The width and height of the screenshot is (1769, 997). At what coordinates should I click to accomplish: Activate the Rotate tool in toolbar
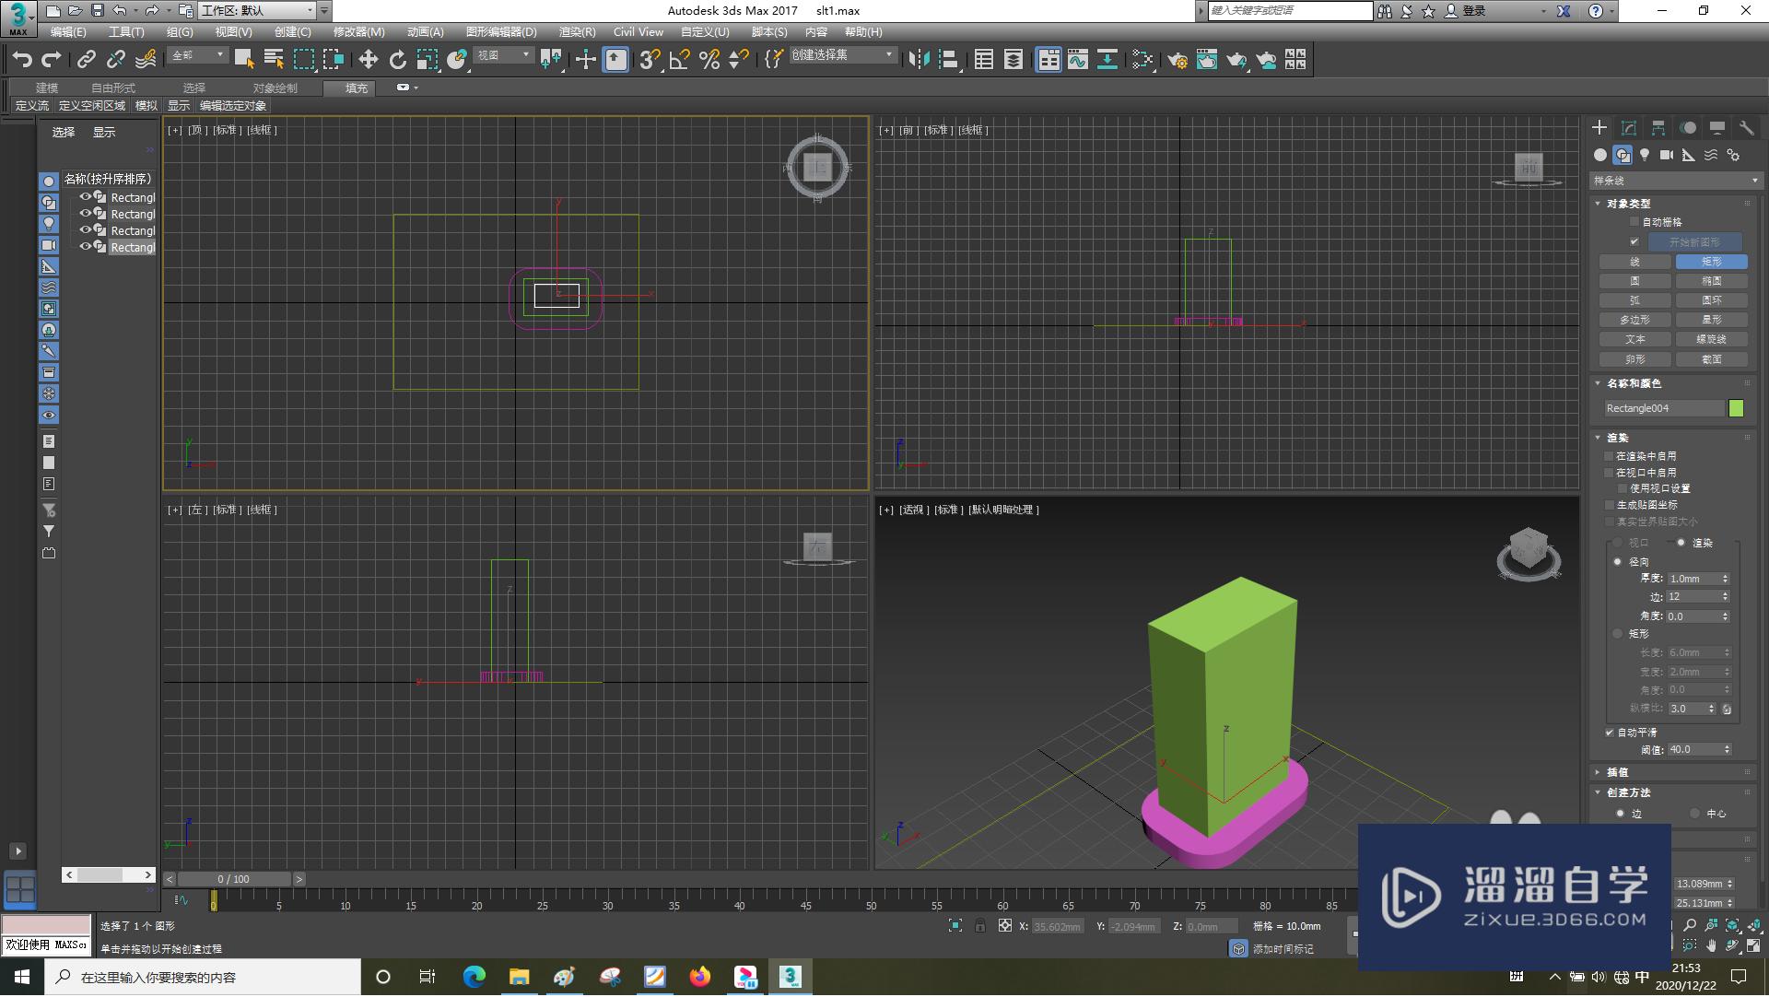click(x=397, y=60)
